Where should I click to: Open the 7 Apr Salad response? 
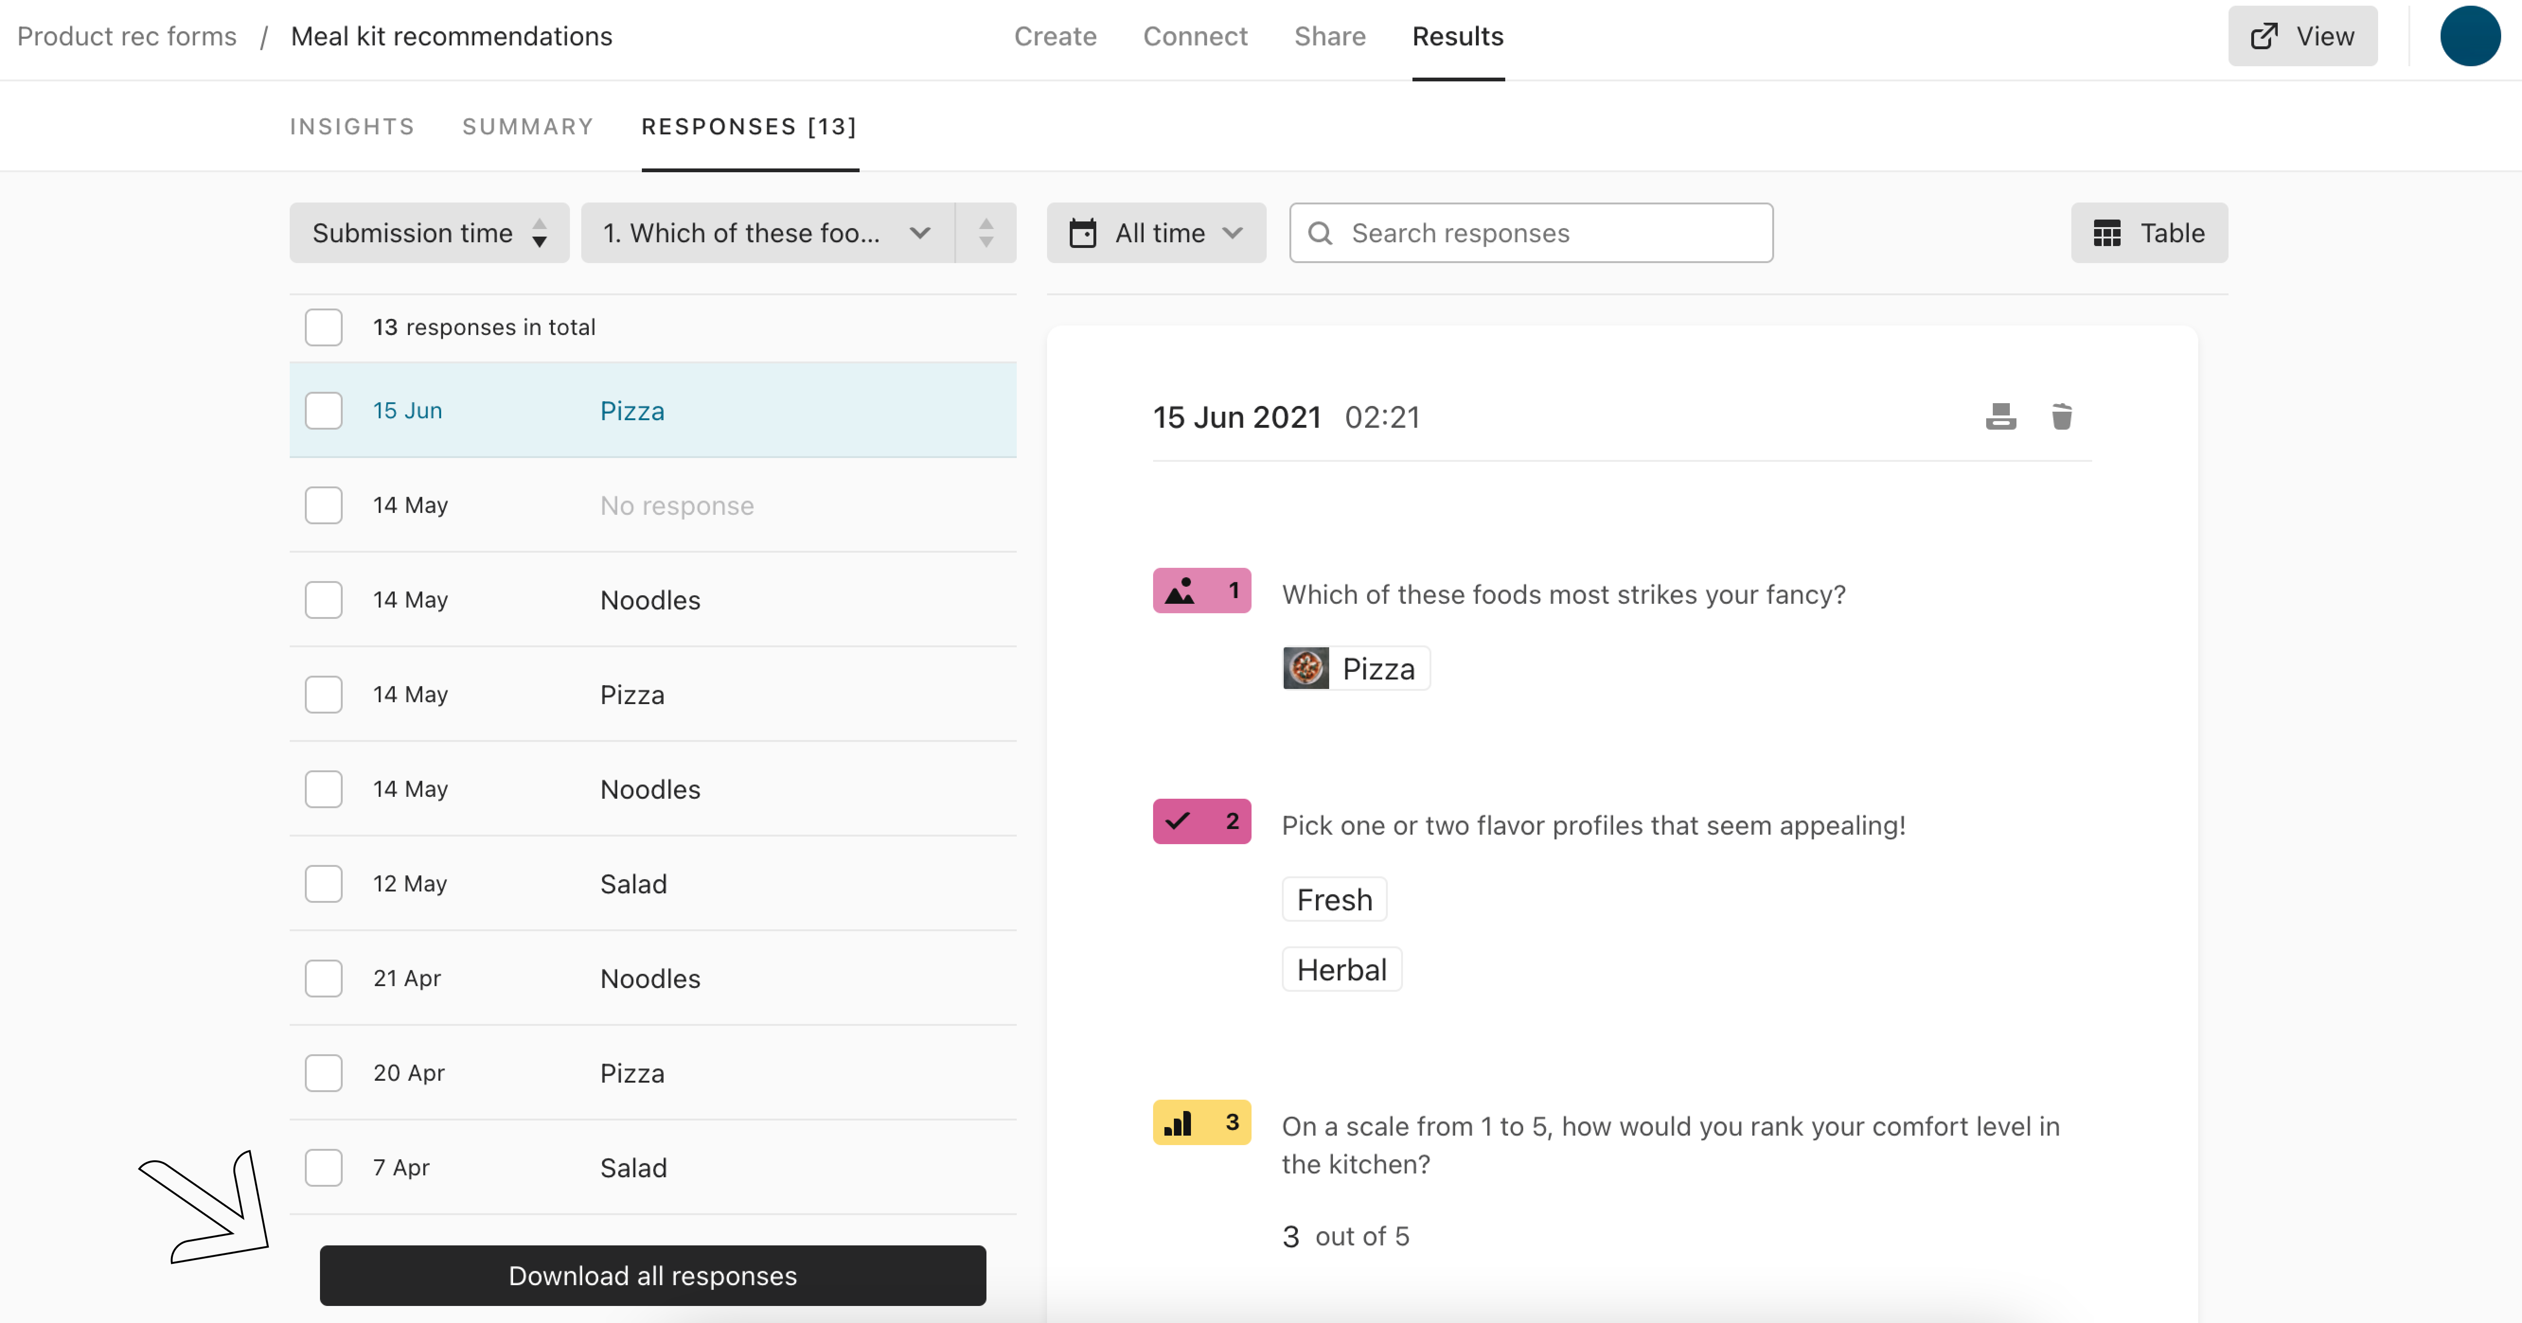click(x=653, y=1167)
